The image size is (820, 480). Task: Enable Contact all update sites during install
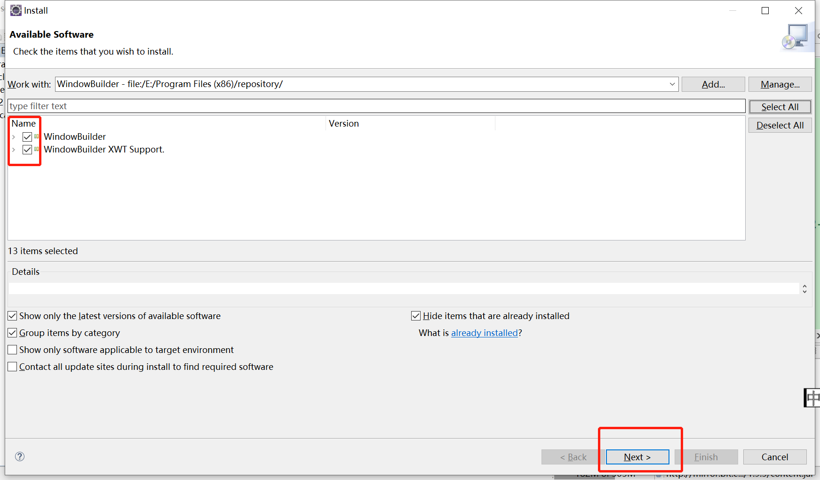click(x=13, y=367)
